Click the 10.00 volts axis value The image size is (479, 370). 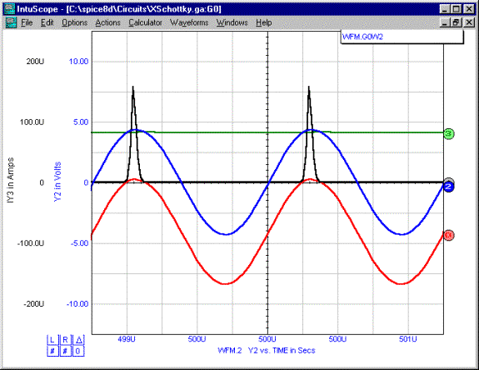point(78,62)
